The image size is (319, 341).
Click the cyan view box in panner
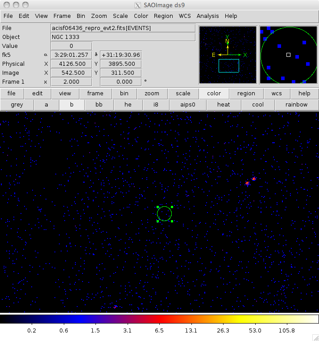coord(228,66)
